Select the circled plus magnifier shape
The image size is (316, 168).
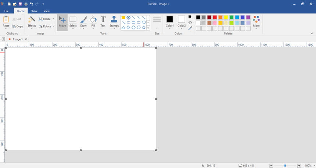pos(128,18)
